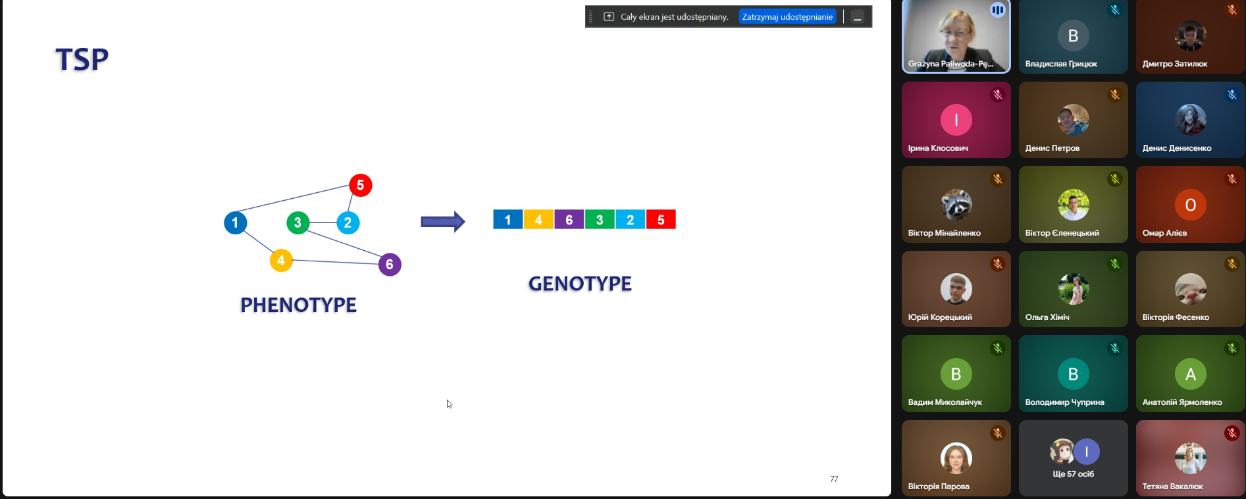
Task: Click muted mic icon on Ірина Клосович tile
Action: tap(998, 95)
